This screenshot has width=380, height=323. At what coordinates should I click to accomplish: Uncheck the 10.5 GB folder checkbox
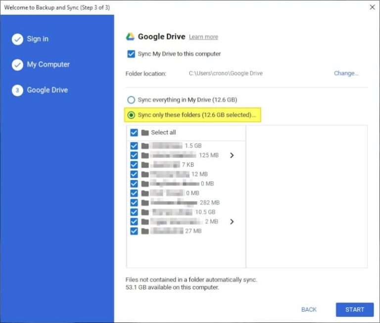[x=134, y=212]
